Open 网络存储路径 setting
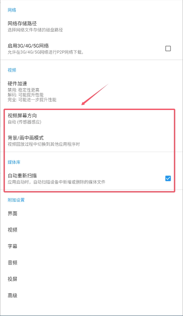 [91, 27]
